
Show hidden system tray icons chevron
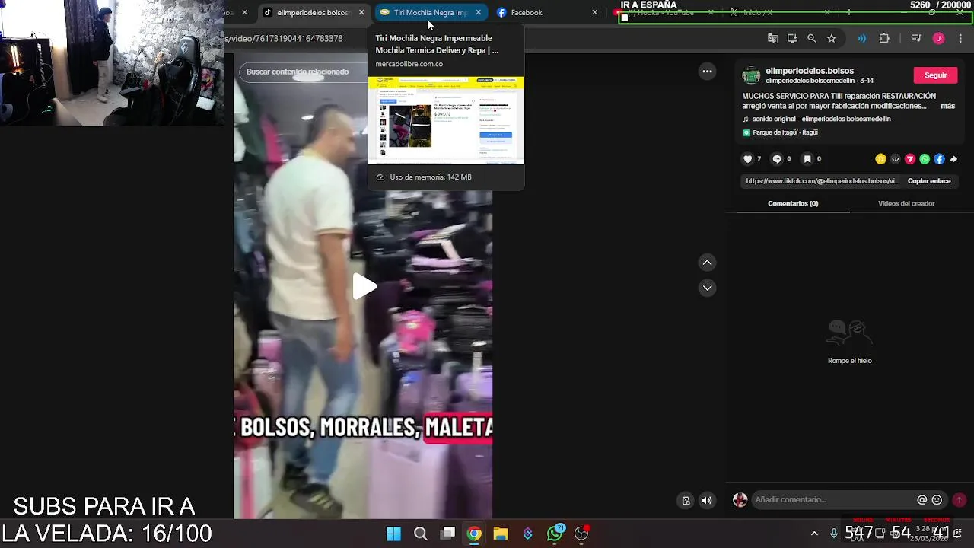(814, 534)
